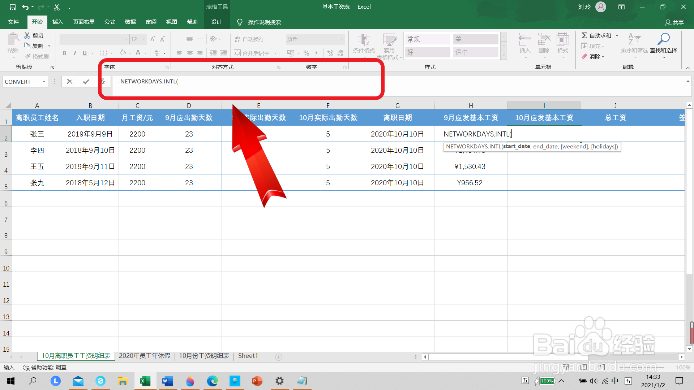Screen dimensions: 694x390
Task: Click the Cut button in clipboard group
Action: pos(34,35)
